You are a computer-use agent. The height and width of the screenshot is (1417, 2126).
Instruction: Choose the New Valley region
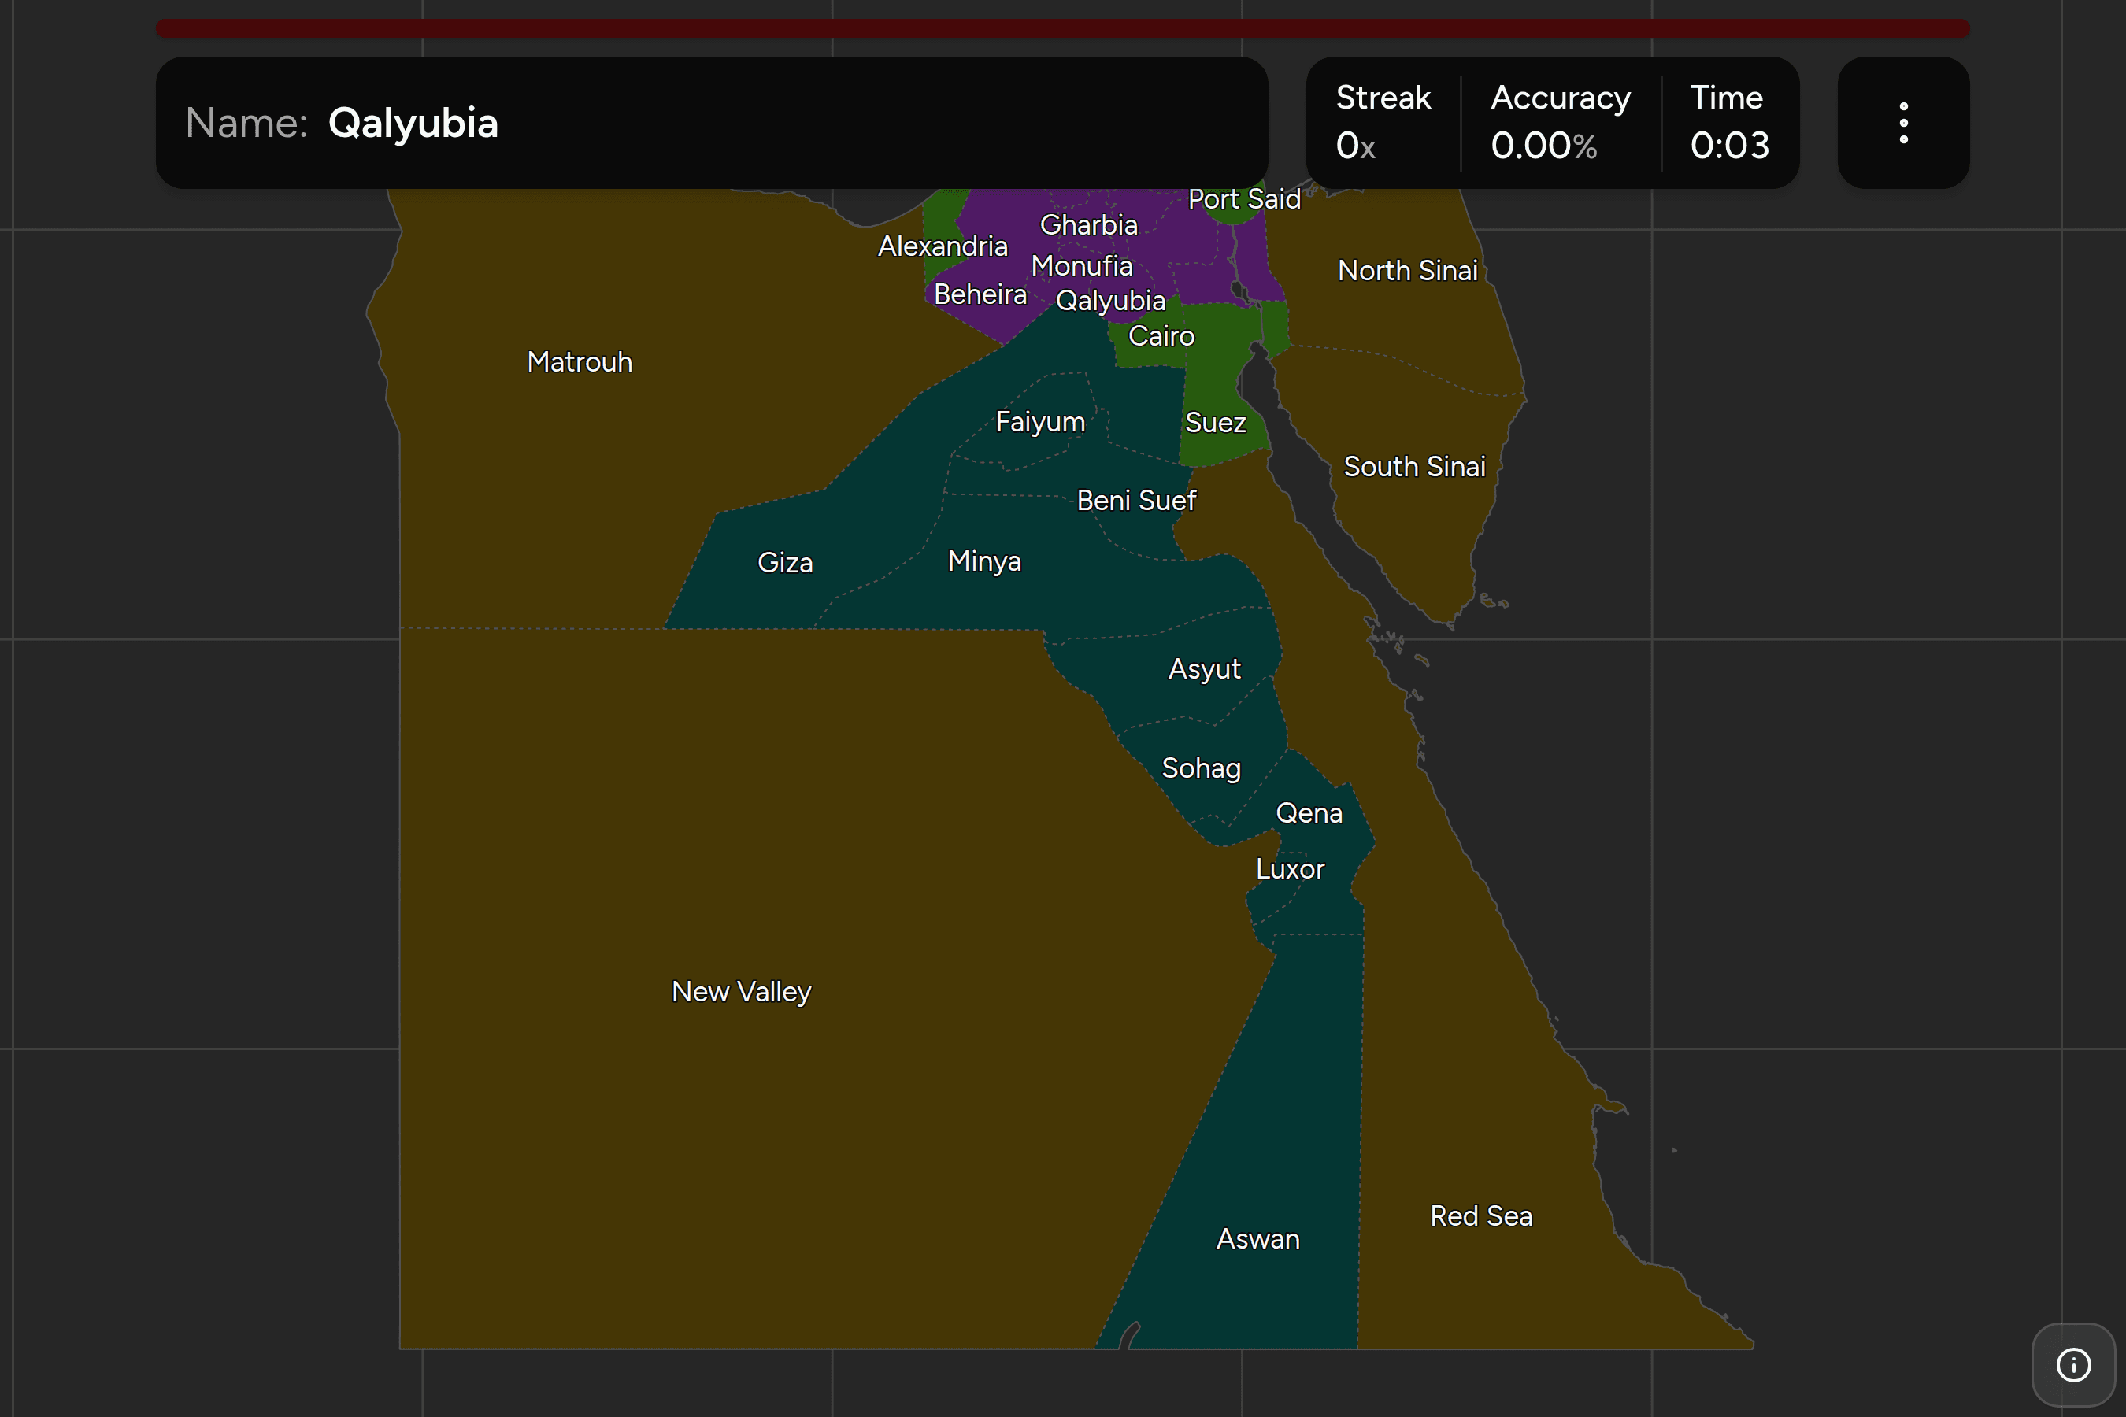(x=741, y=991)
